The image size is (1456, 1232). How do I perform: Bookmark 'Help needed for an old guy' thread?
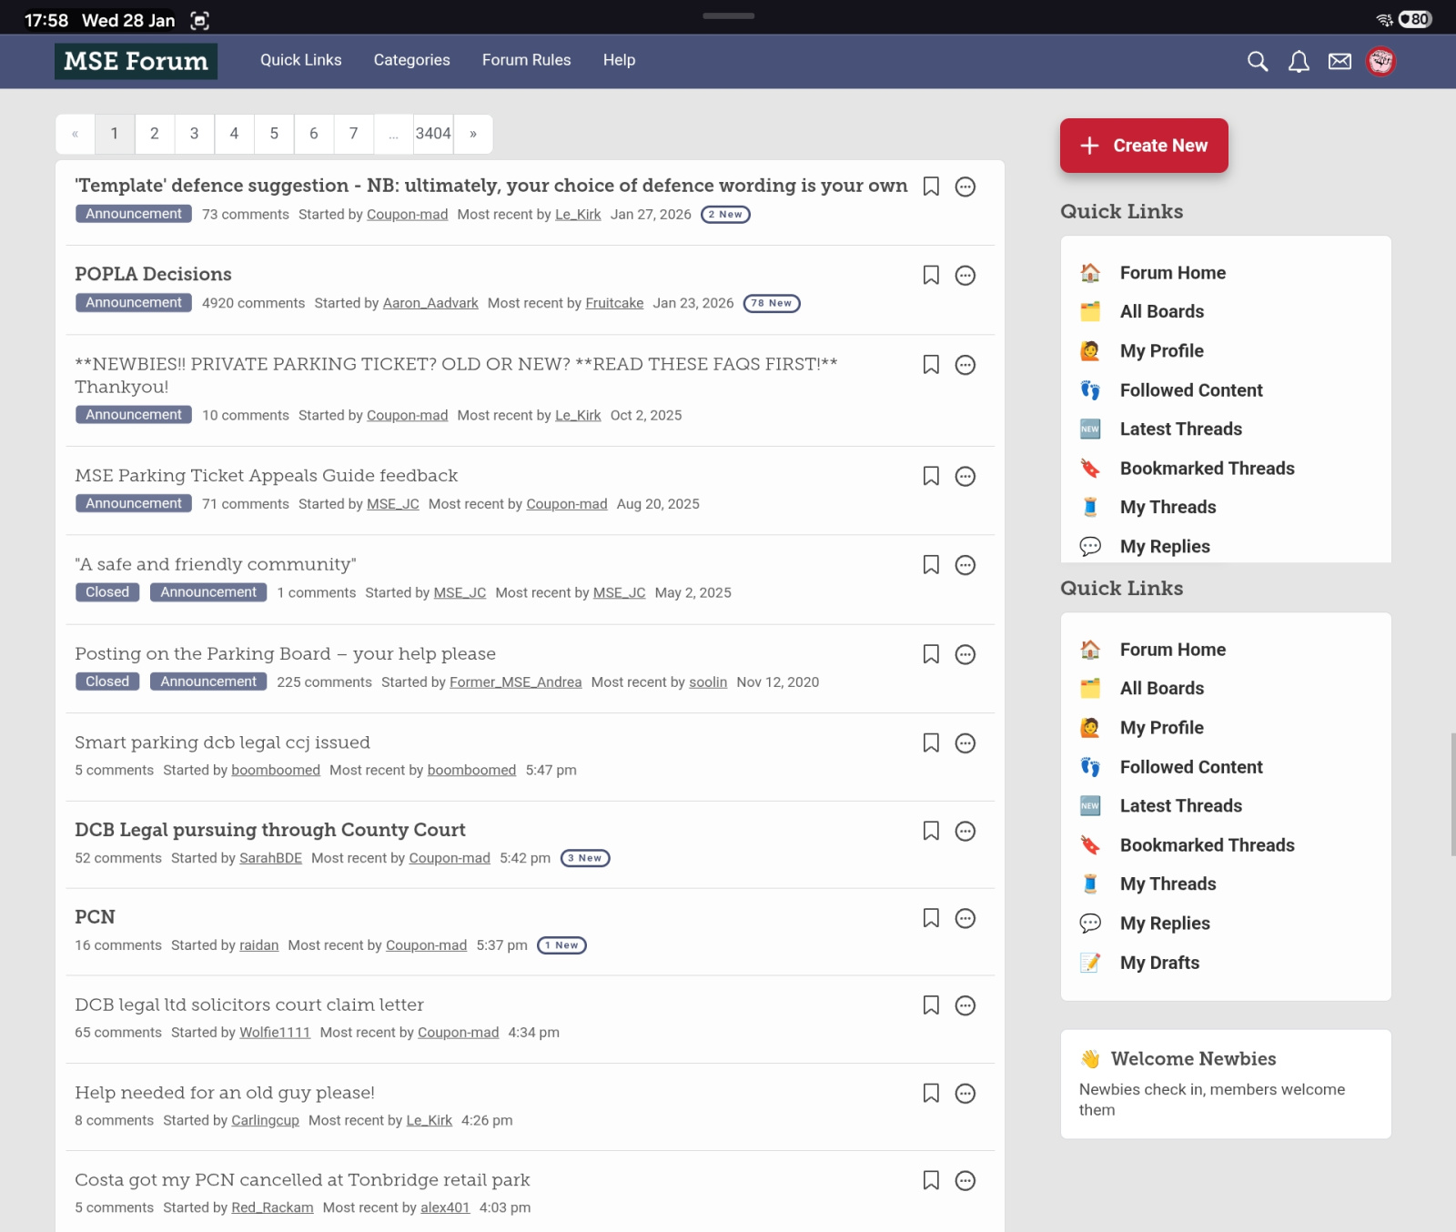[931, 1093]
